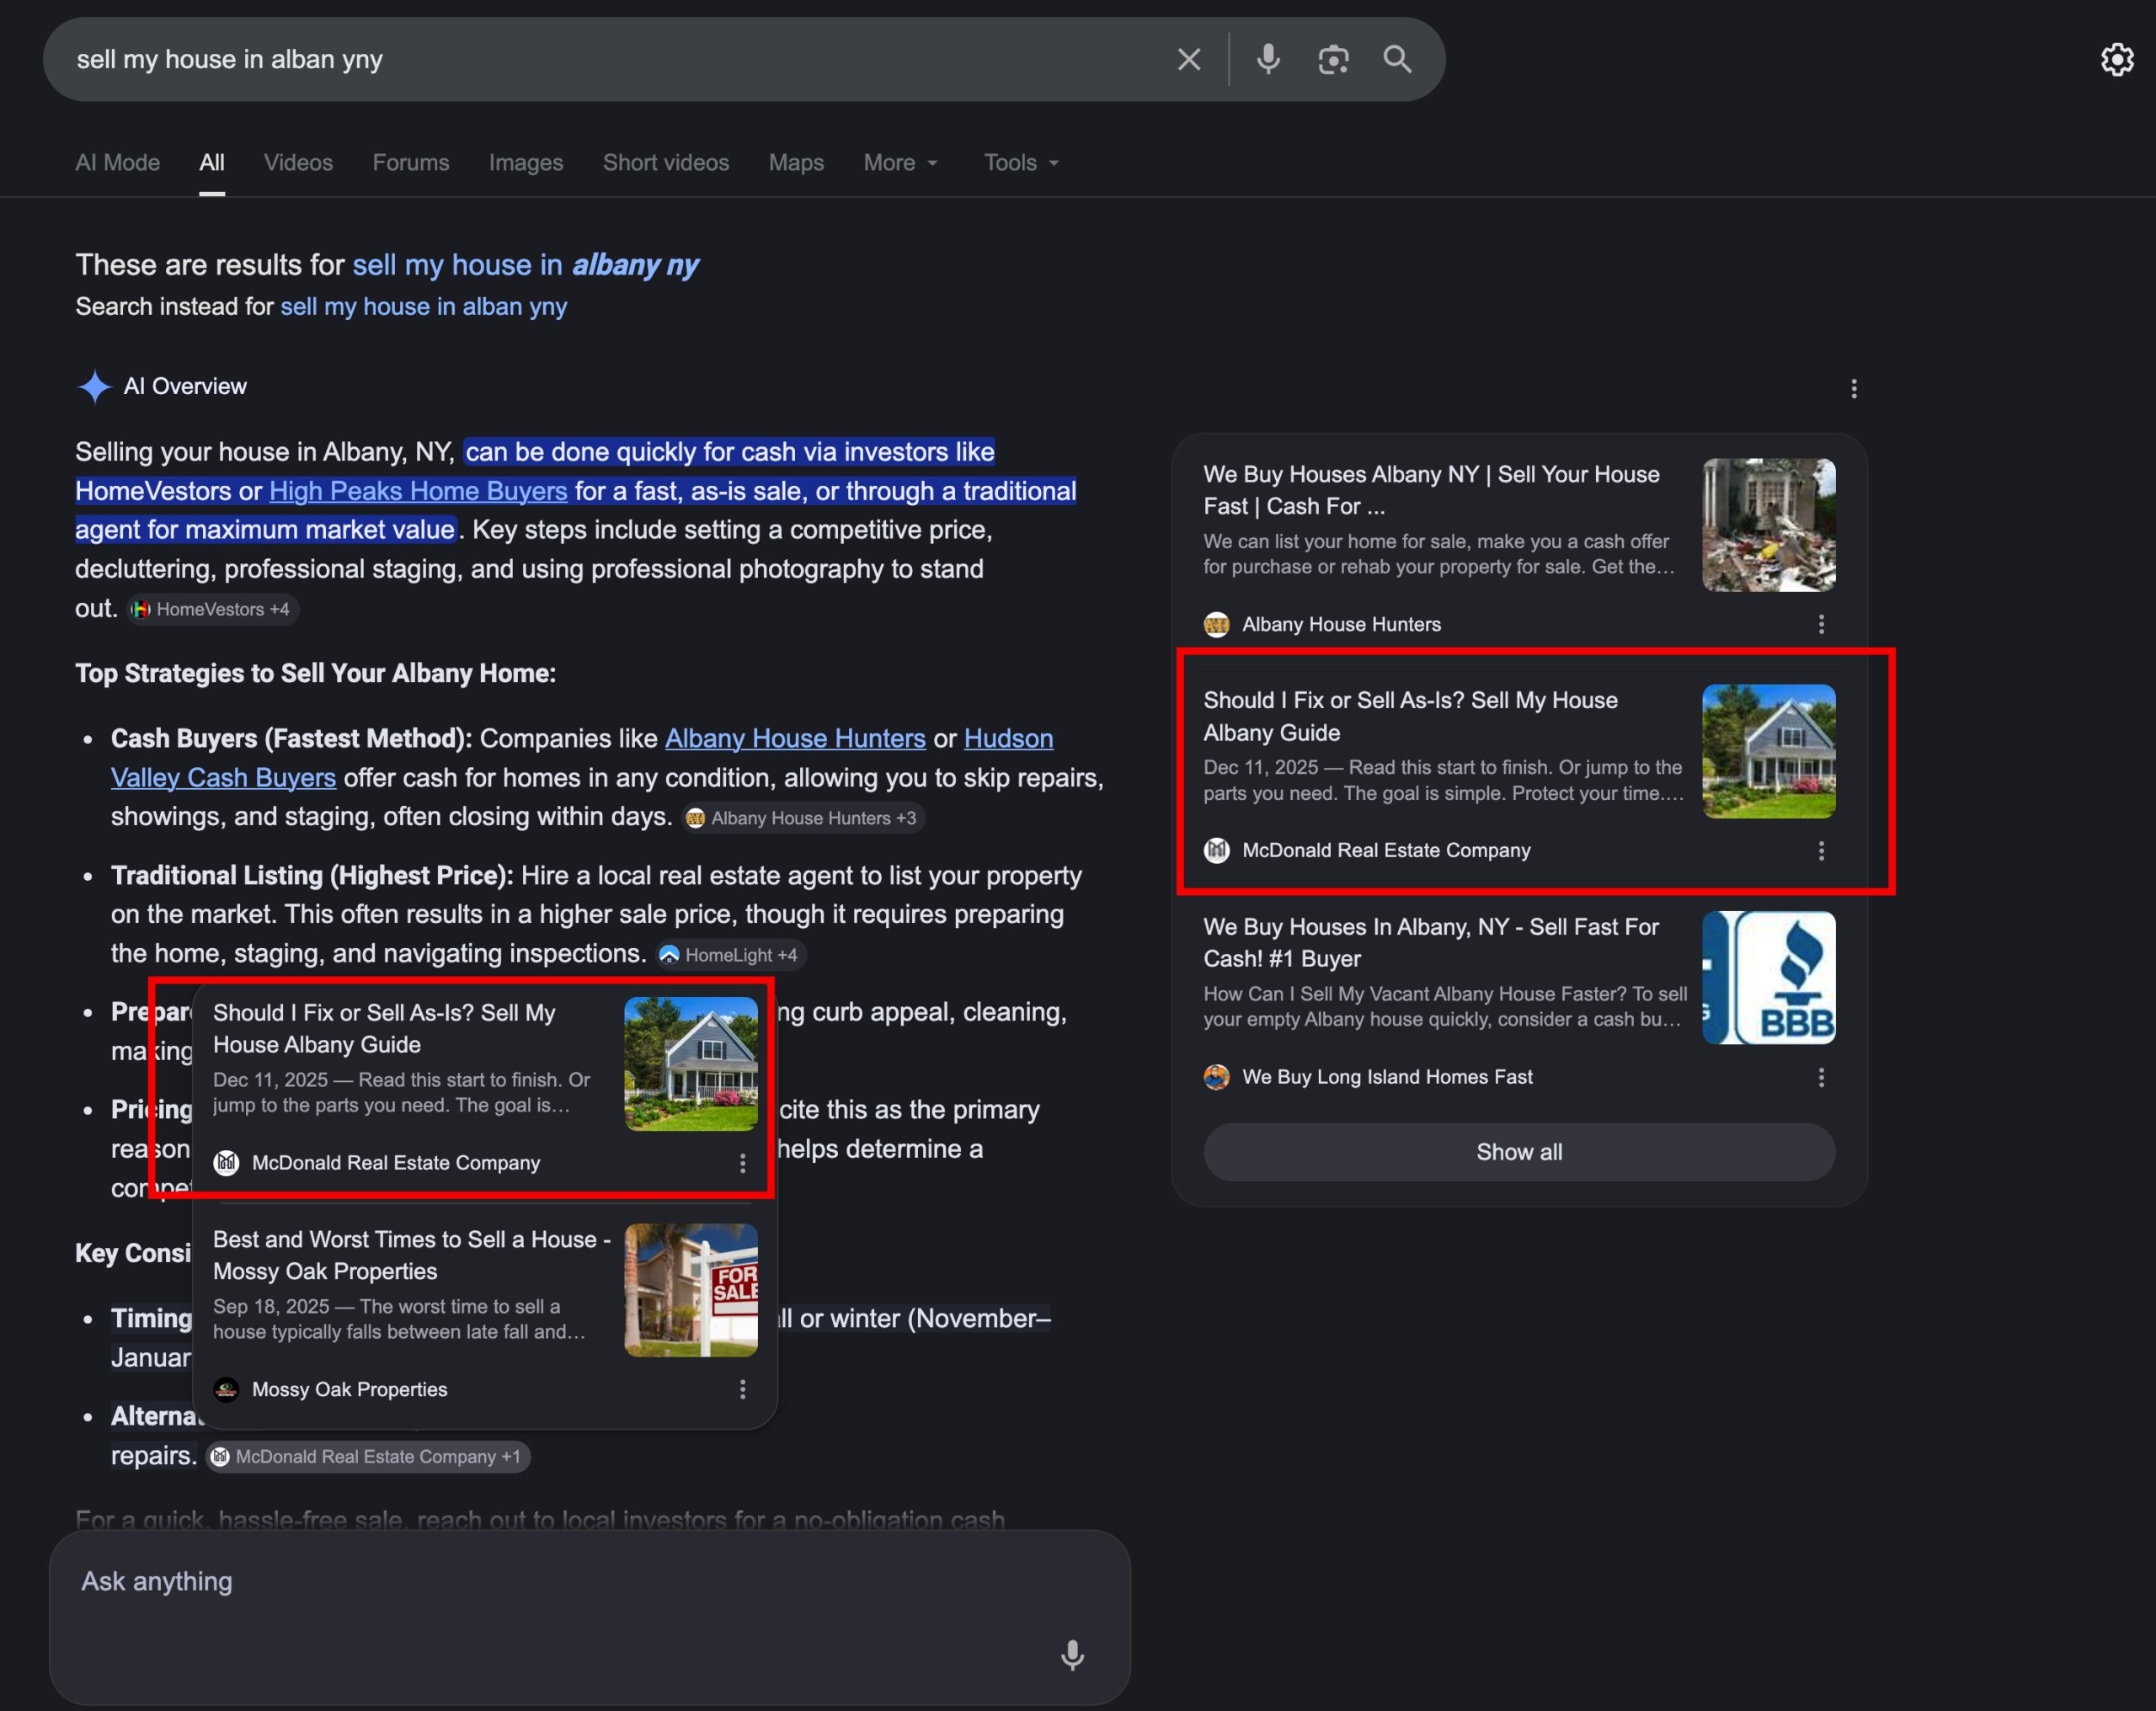
Task: Open the Forums tab
Action: (411, 163)
